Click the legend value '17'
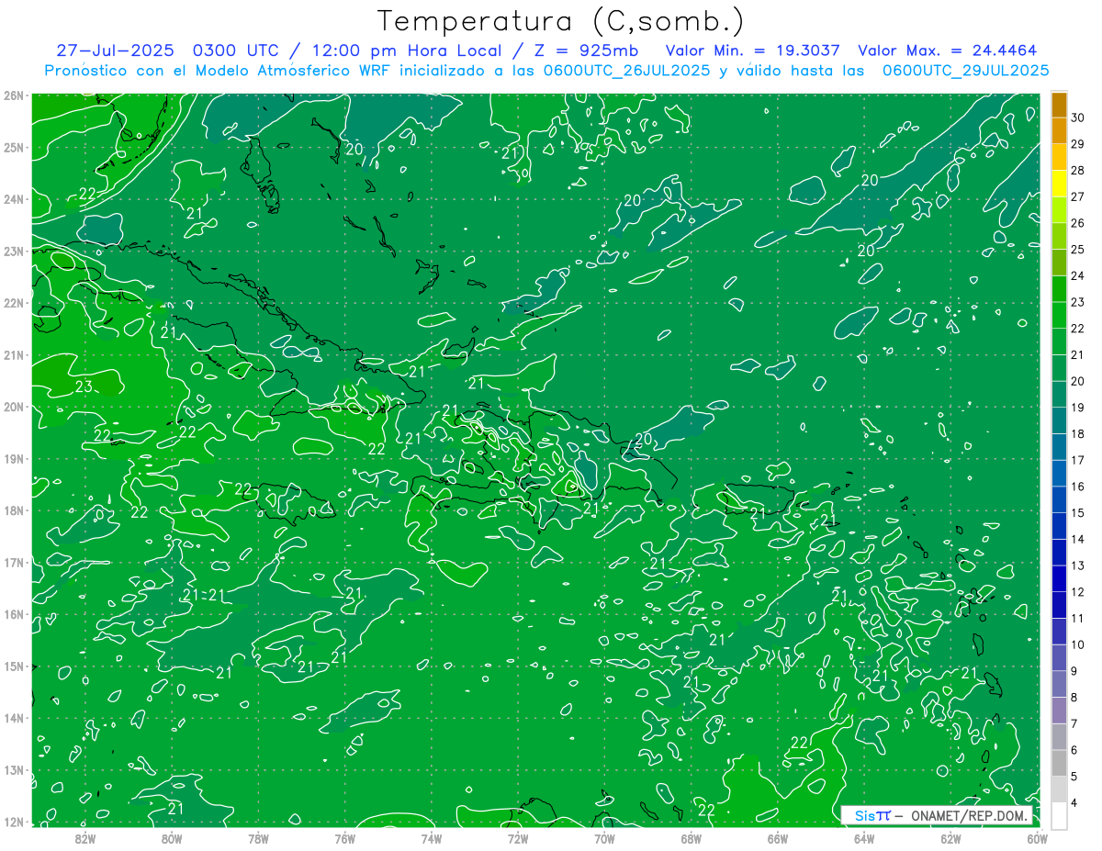 (x=1077, y=460)
